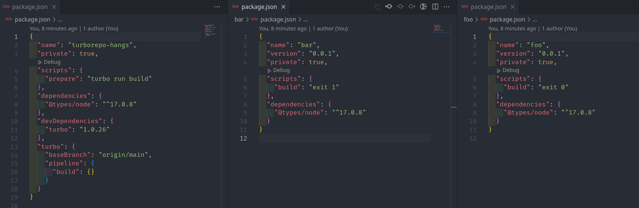Click the blue overview ruler marker in bar editor
This screenshot has width=639, height=208.
[x=454, y=107]
